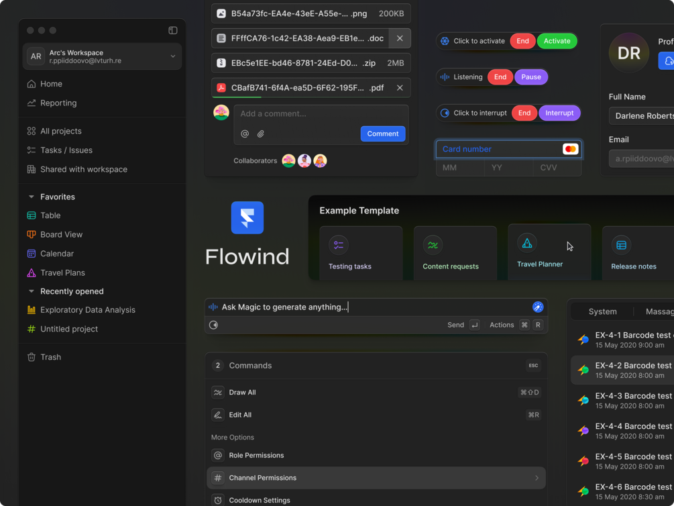
Task: Click the Mastercard logo icon
Action: point(571,149)
